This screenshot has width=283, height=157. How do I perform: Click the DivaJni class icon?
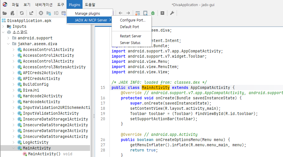point(20,90)
